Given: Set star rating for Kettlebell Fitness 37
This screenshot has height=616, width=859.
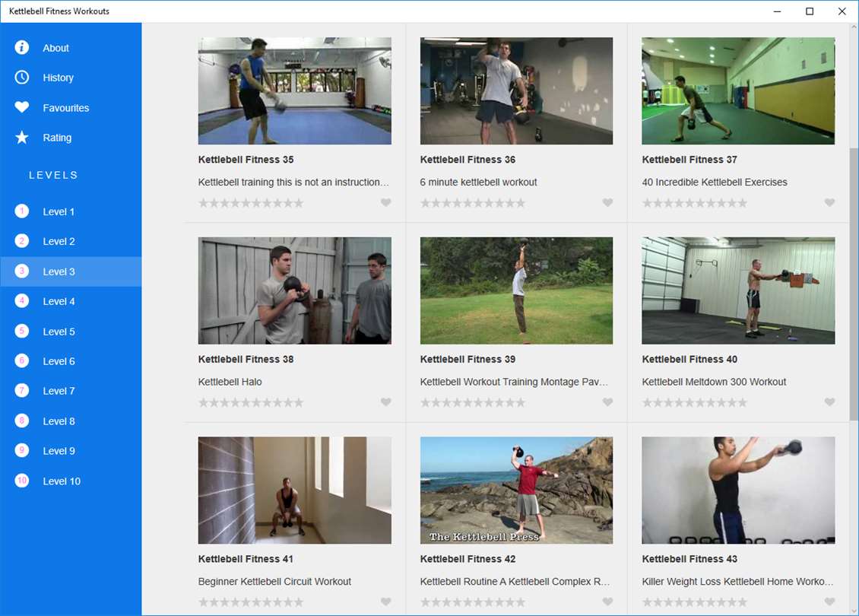Looking at the screenshot, I should (x=695, y=203).
